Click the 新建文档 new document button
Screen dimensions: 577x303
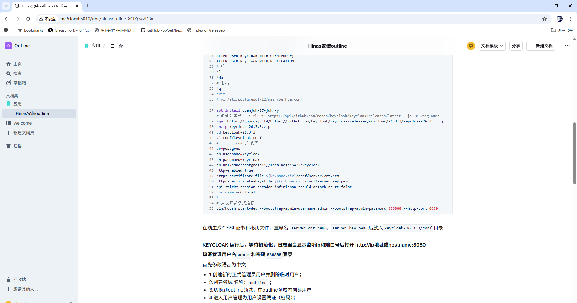point(541,46)
